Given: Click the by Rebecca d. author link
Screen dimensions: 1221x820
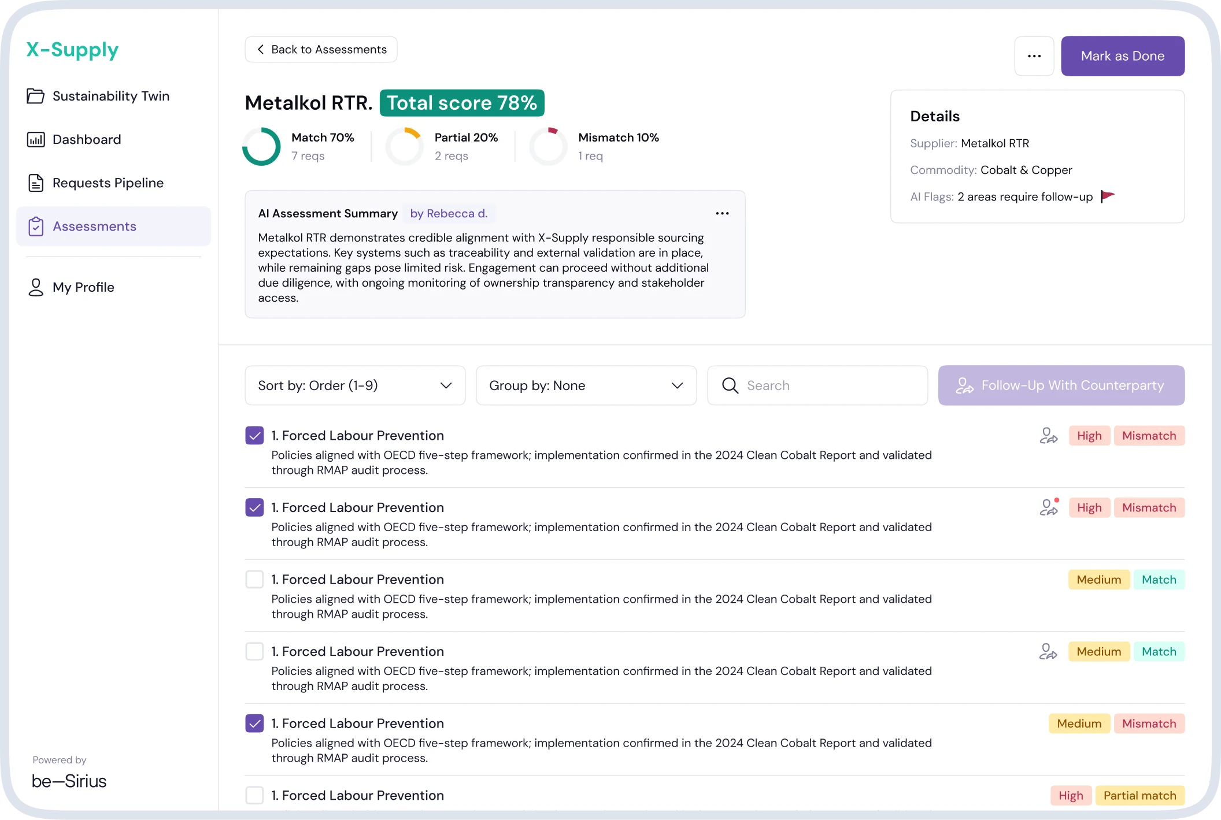Looking at the screenshot, I should 449,213.
